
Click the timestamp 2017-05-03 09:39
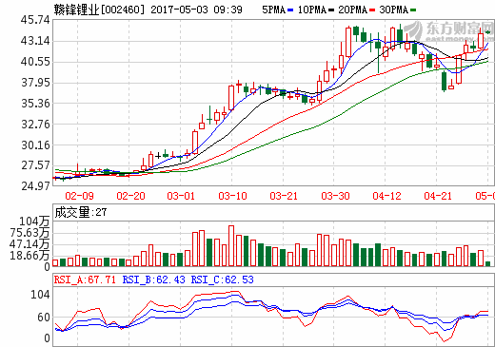196,10
